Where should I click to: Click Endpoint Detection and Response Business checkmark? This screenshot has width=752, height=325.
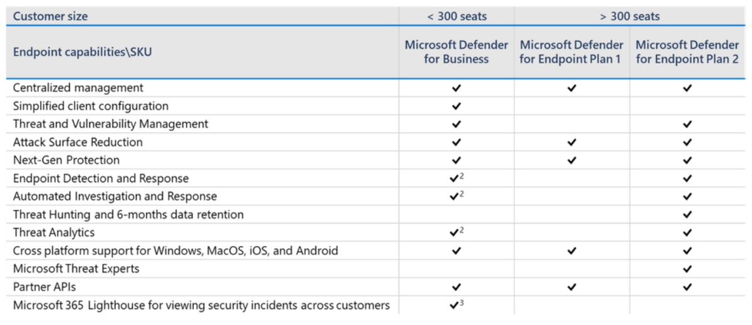click(x=457, y=178)
